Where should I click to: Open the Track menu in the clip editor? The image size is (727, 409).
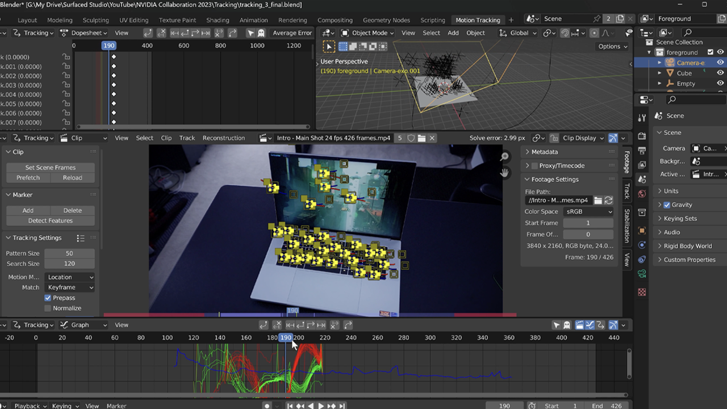pos(187,138)
